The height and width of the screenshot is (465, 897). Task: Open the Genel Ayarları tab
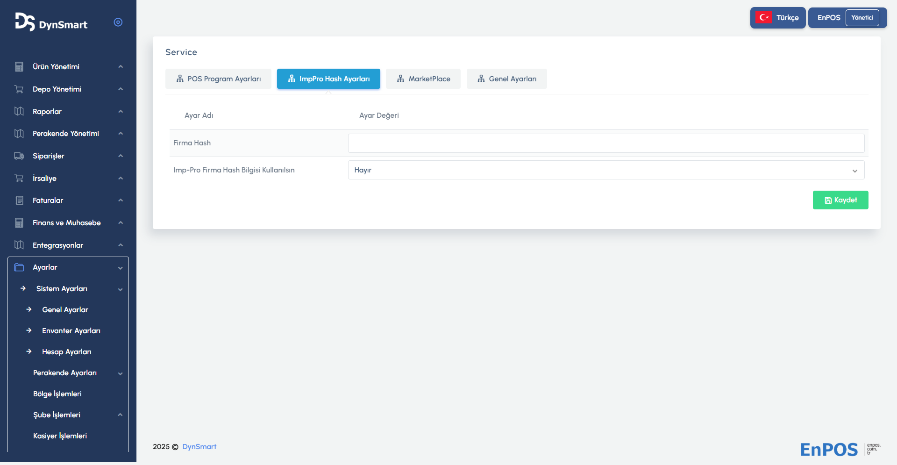[x=506, y=79]
